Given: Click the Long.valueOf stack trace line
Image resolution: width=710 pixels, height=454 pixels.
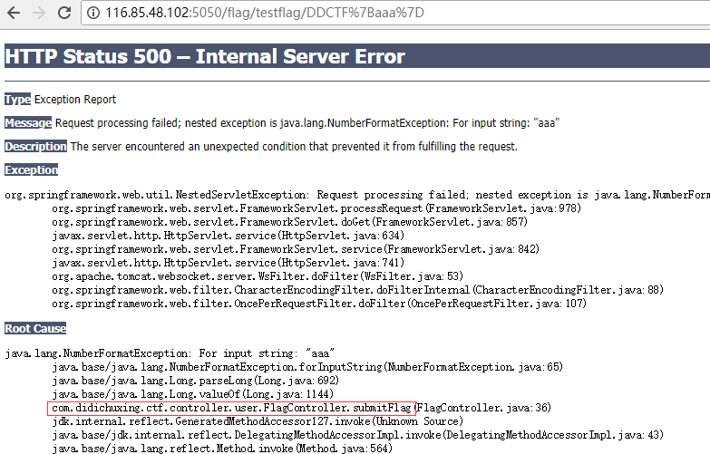Looking at the screenshot, I should tap(194, 394).
